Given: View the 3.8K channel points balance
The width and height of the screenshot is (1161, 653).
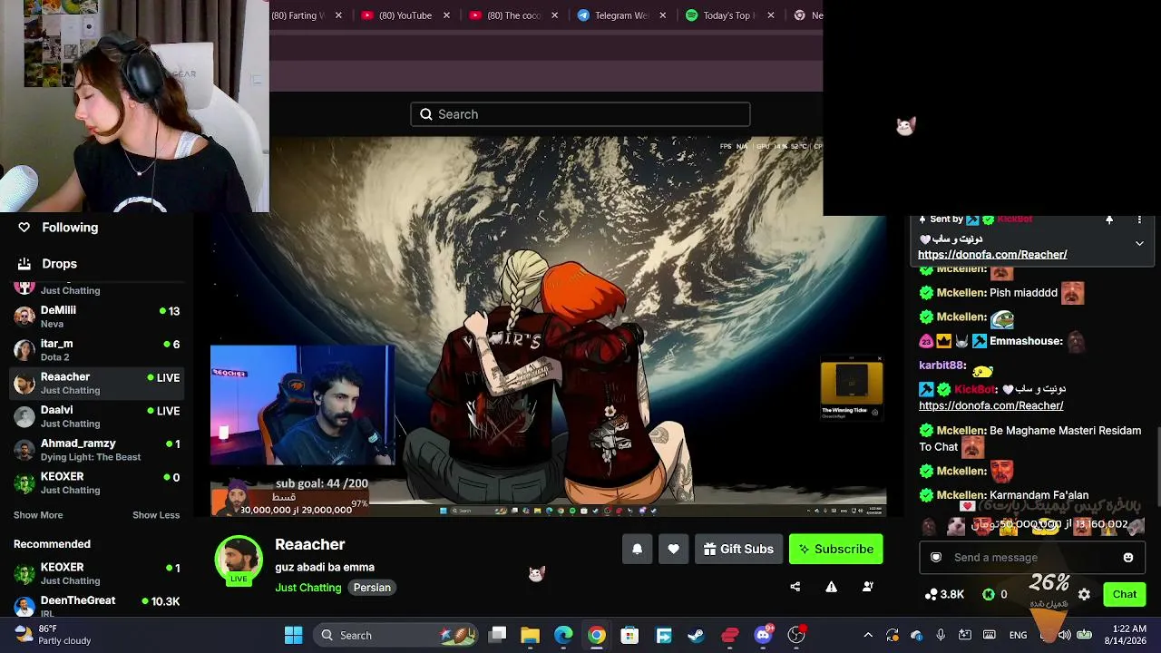Looking at the screenshot, I should [x=944, y=594].
